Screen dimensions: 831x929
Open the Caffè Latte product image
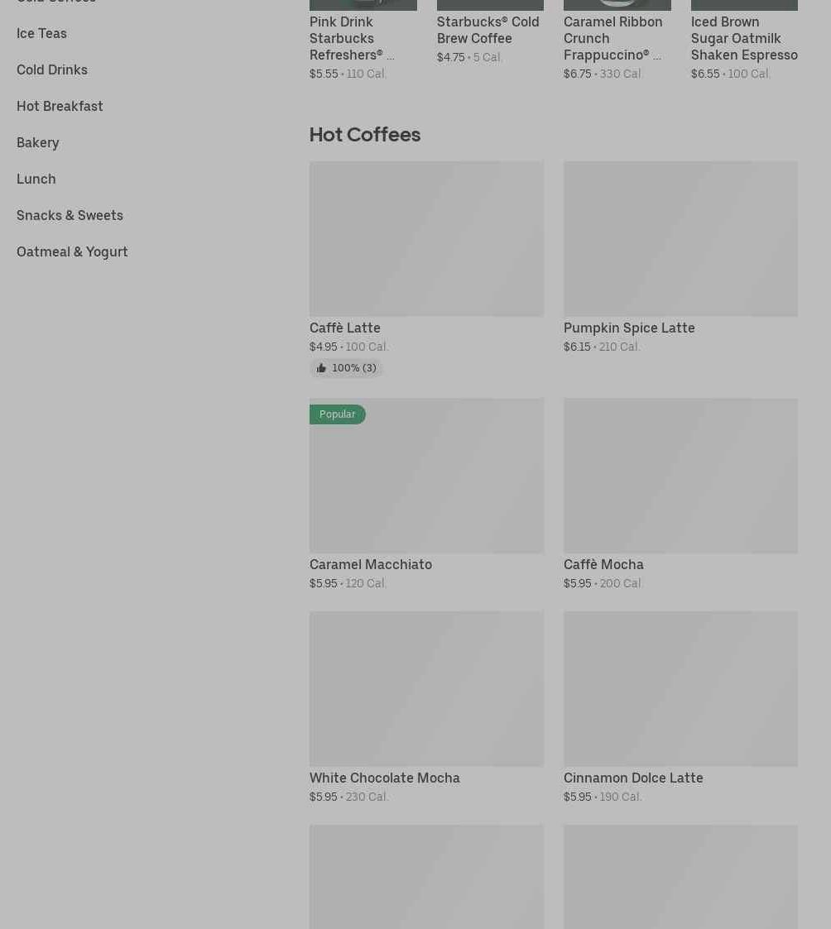(x=426, y=238)
